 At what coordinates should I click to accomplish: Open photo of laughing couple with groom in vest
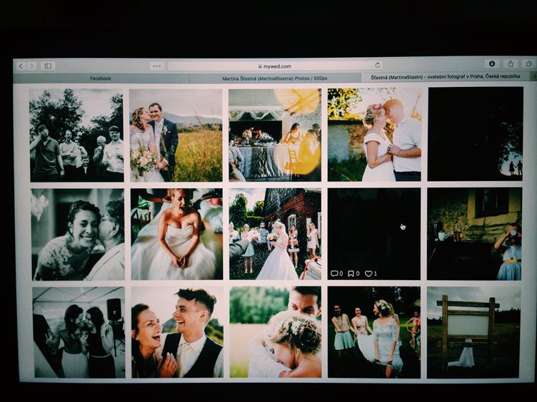click(177, 332)
